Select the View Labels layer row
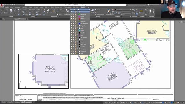Viewport: 185px width, 104px height. click(x=80, y=49)
